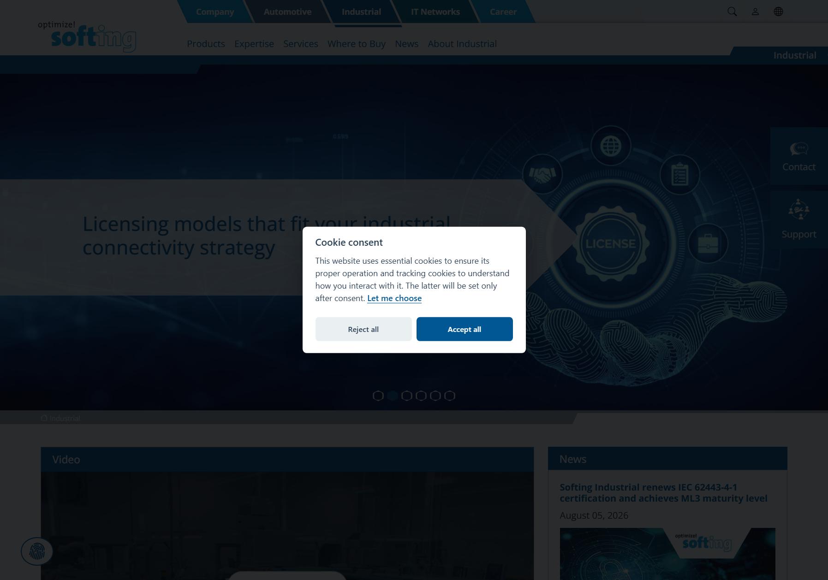Image resolution: width=828 pixels, height=580 pixels.
Task: Click the video player area
Action: 287,526
